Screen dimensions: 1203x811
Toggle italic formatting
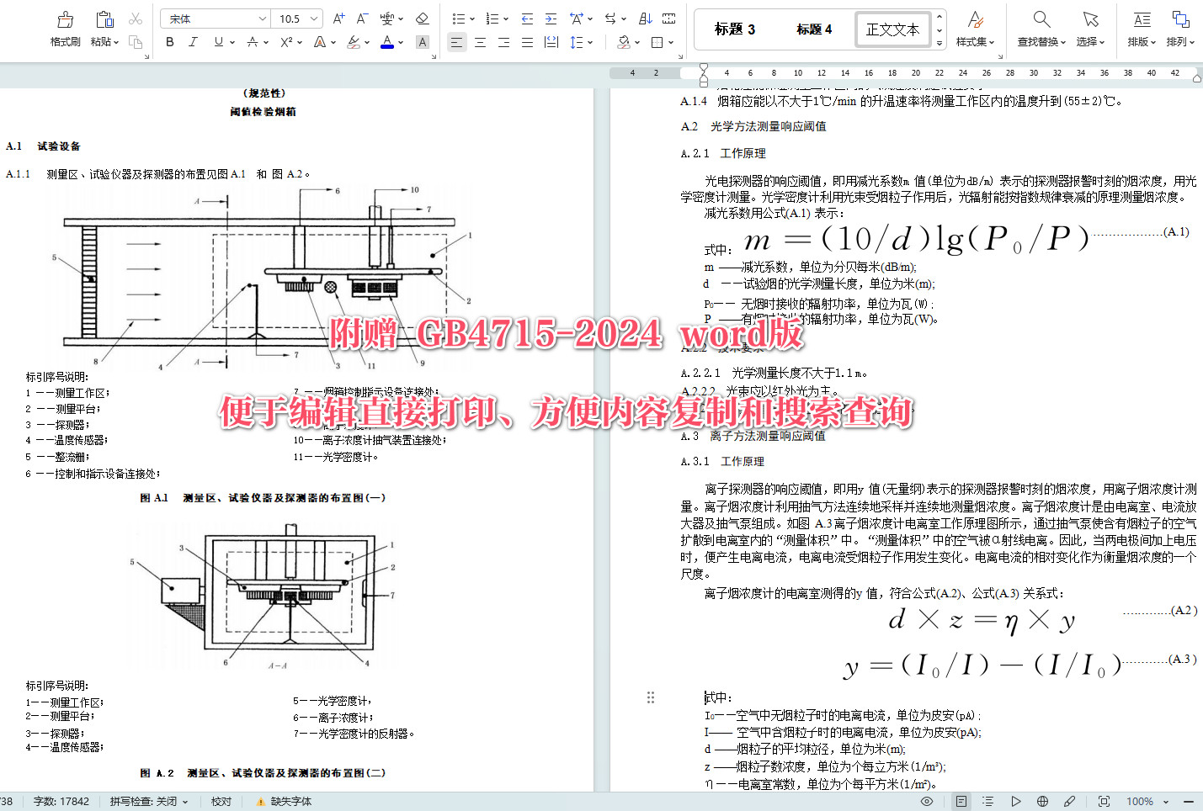pyautogui.click(x=193, y=42)
